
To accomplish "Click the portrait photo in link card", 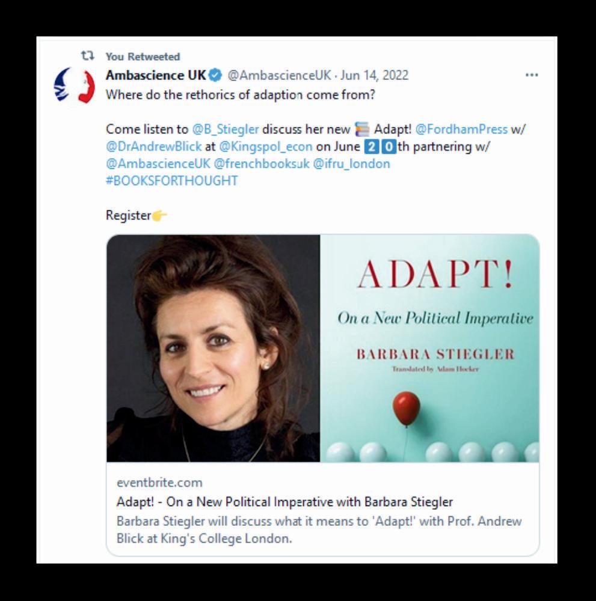I will coord(214,348).
